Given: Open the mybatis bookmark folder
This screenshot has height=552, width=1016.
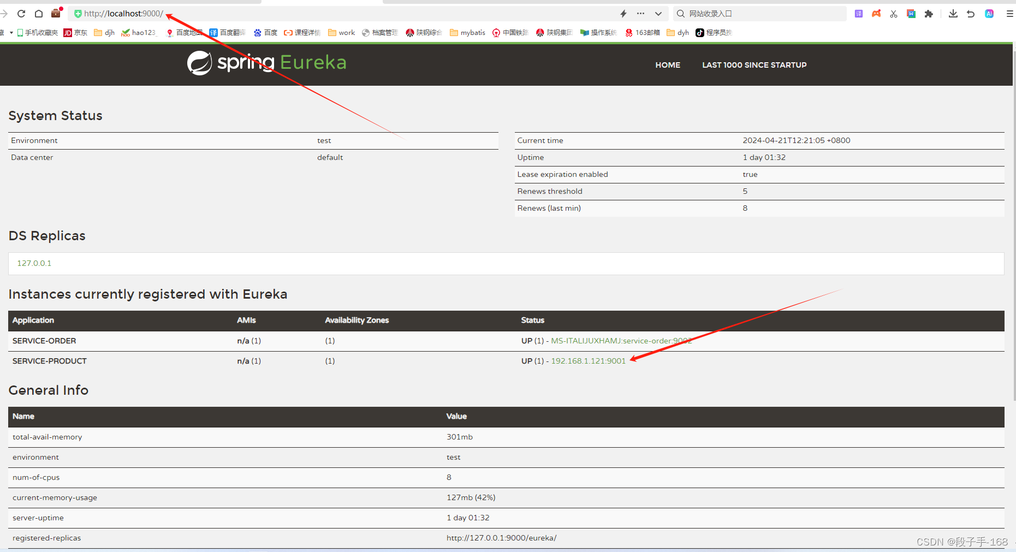Looking at the screenshot, I should pyautogui.click(x=467, y=33).
